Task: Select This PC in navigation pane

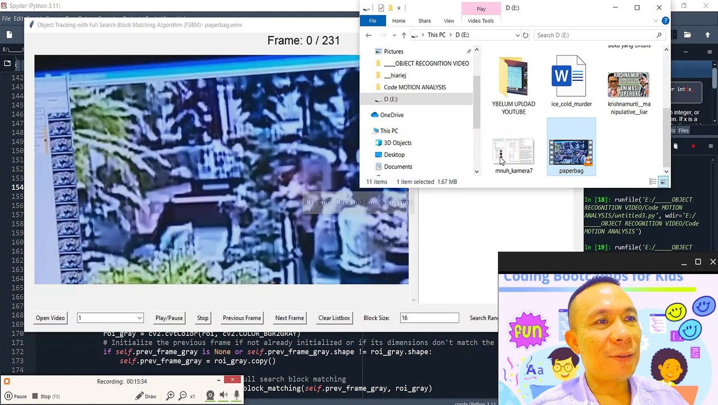Action: click(x=389, y=130)
